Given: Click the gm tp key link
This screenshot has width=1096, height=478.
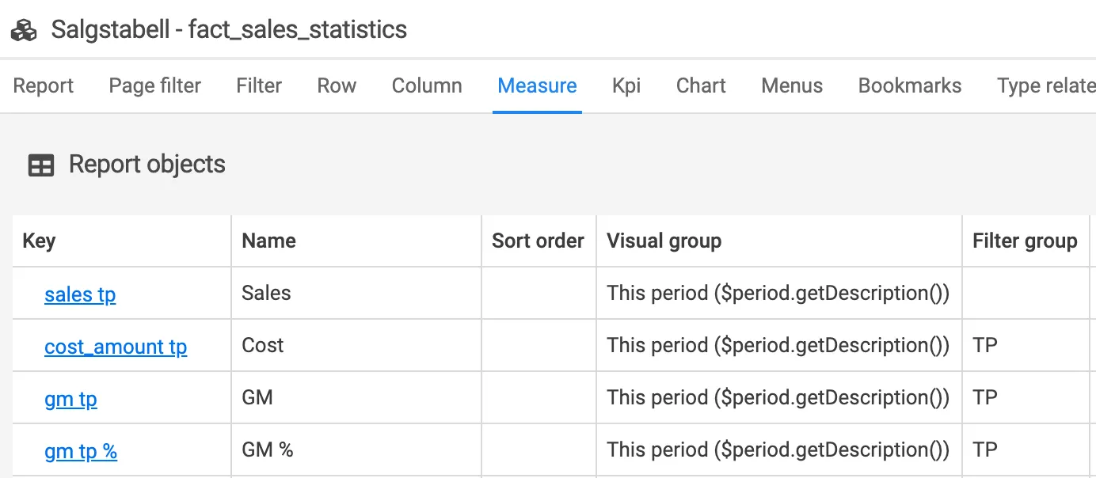Looking at the screenshot, I should click(70, 399).
